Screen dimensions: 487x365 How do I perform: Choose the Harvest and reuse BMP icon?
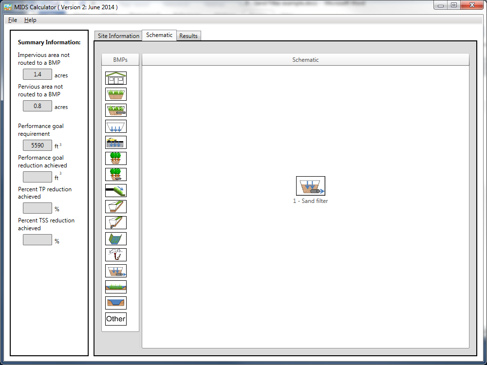pyautogui.click(x=115, y=255)
